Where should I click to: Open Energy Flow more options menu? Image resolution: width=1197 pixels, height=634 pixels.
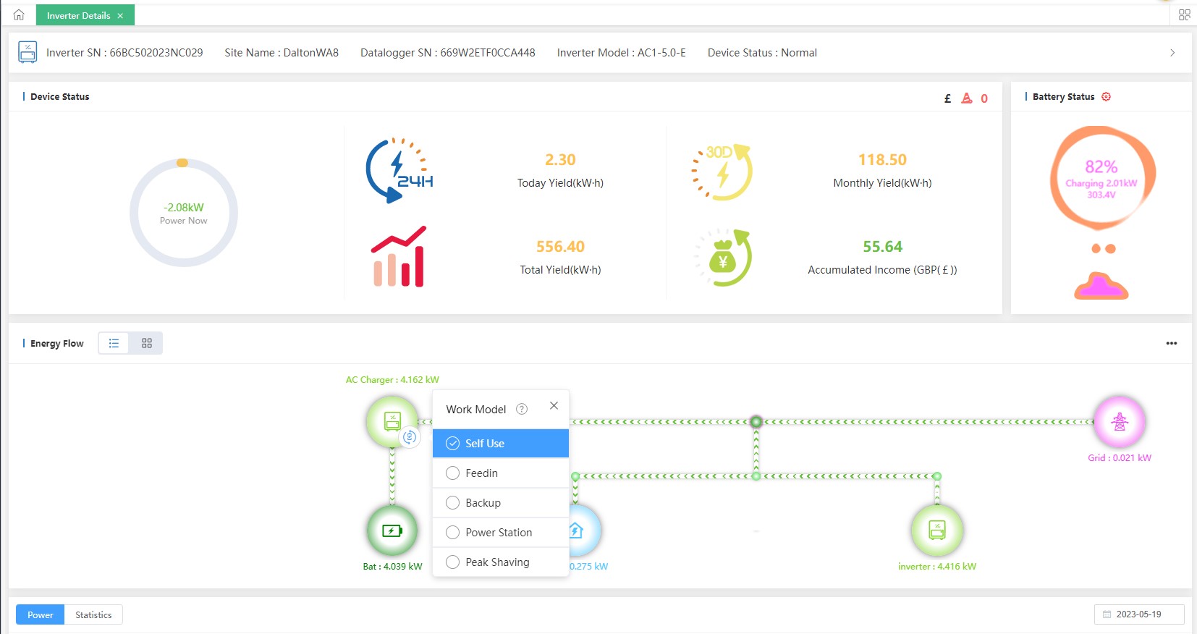coord(1171,344)
